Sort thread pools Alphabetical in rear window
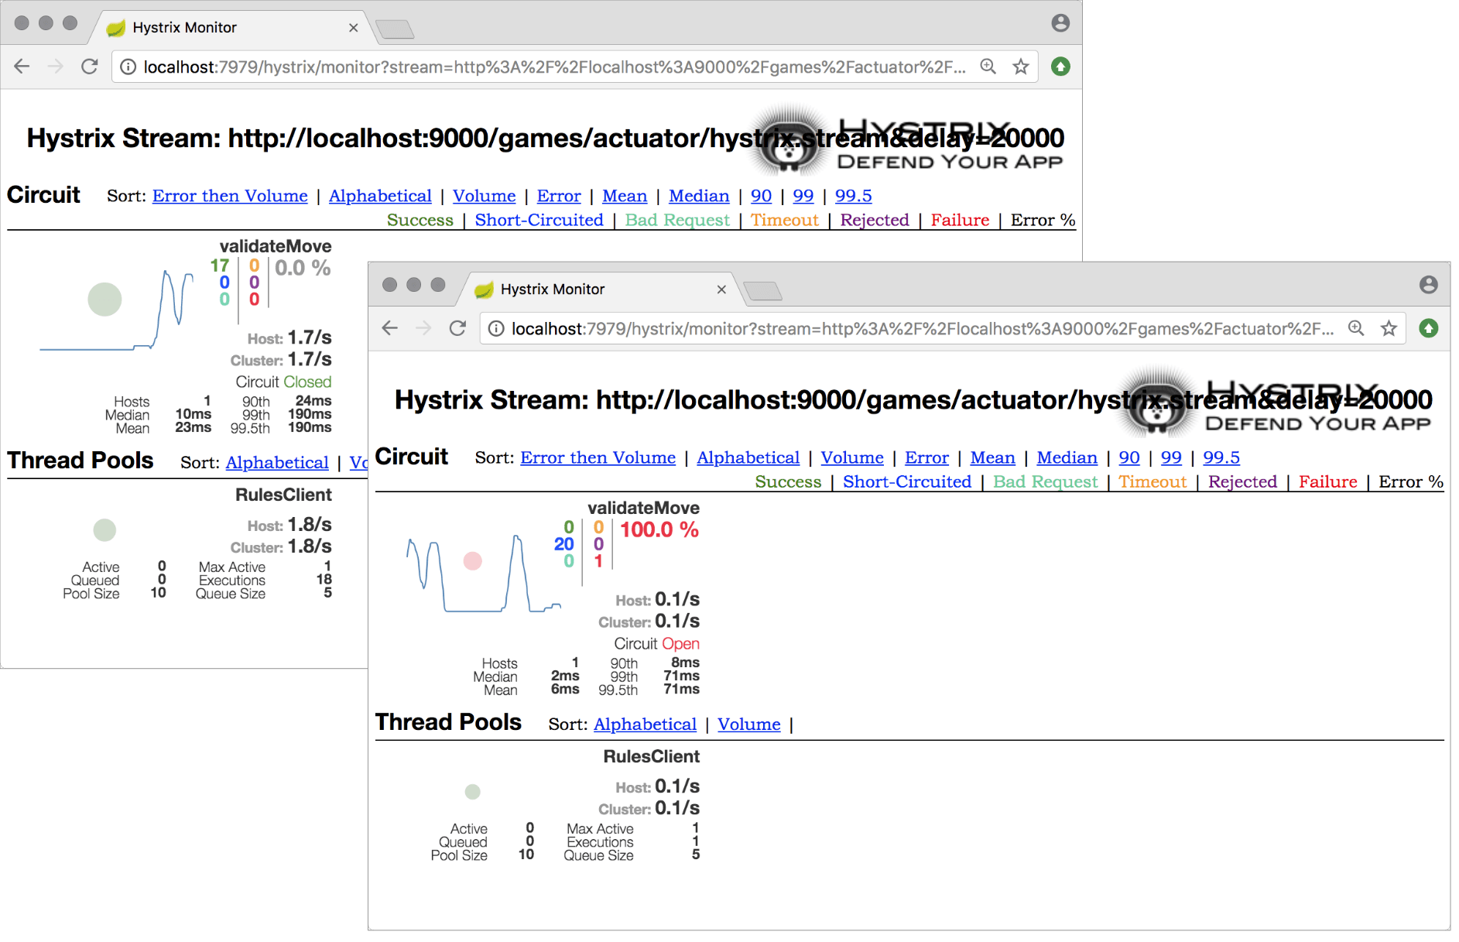This screenshot has width=1459, height=942. [x=277, y=462]
